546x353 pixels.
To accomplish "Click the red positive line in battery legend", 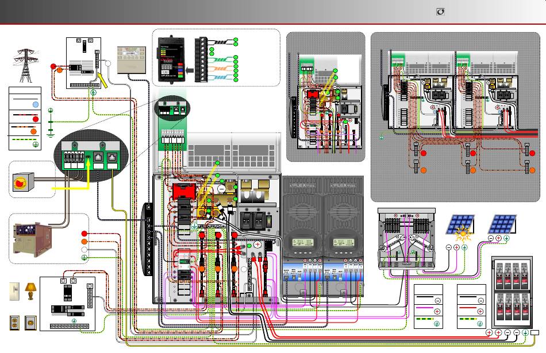I will point(468,308).
